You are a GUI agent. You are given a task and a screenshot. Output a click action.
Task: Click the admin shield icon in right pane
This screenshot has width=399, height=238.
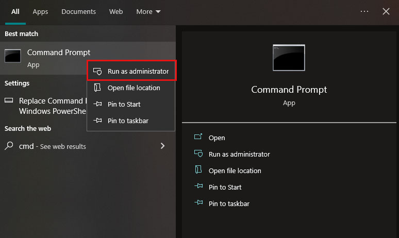tap(198, 154)
